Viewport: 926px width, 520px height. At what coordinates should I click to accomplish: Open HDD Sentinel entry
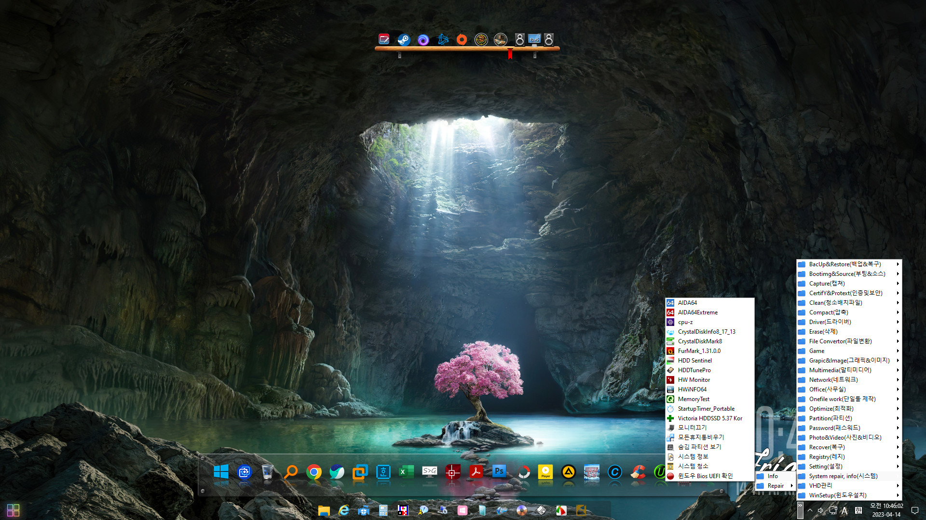[709, 360]
